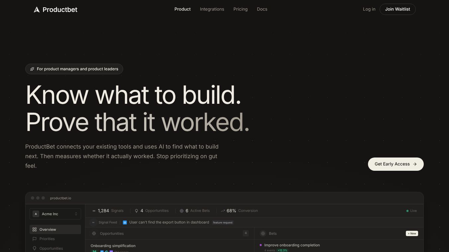449x252 pixels.
Task: Click the lightbulb icon beside sidebar Opportunities
Action: coord(35,248)
